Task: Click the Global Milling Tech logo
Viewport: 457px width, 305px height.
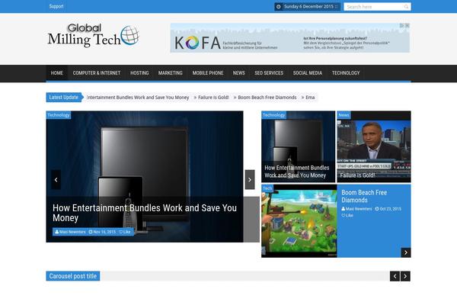Action: tap(93, 35)
